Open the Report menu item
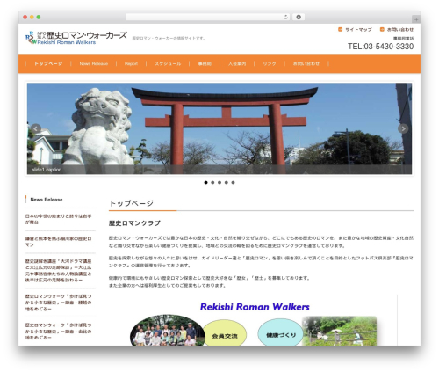Viewport: 439px width, 372px height. pyautogui.click(x=131, y=63)
